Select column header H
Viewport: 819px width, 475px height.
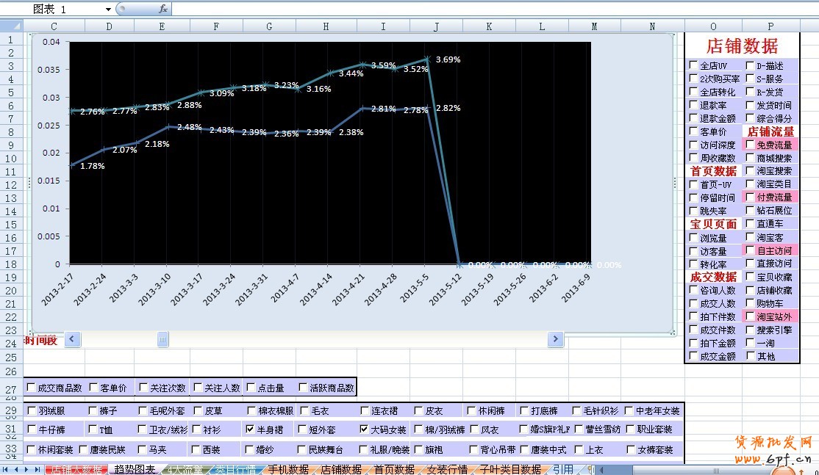pyautogui.click(x=326, y=26)
